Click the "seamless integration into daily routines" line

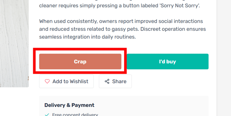click(87, 37)
